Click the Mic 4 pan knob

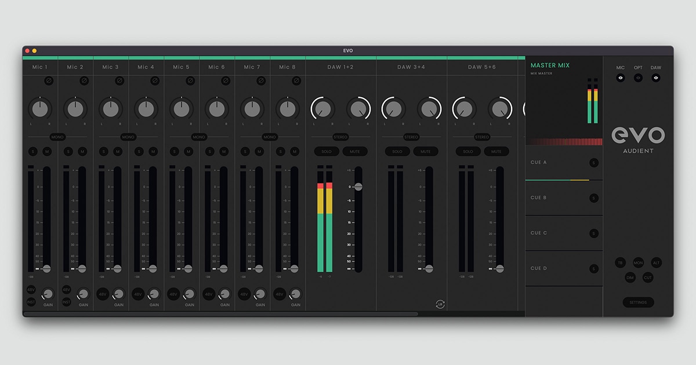pyautogui.click(x=146, y=108)
